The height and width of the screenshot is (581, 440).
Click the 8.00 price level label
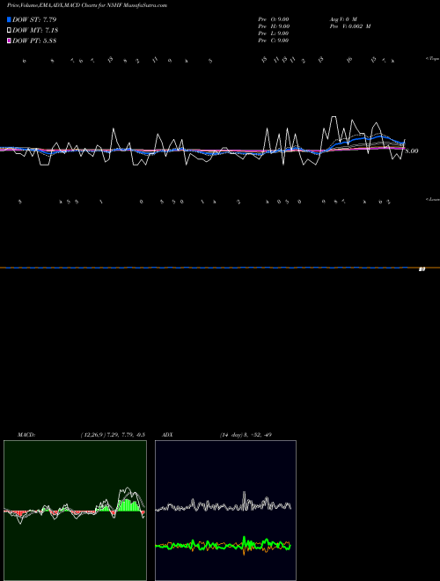412,151
